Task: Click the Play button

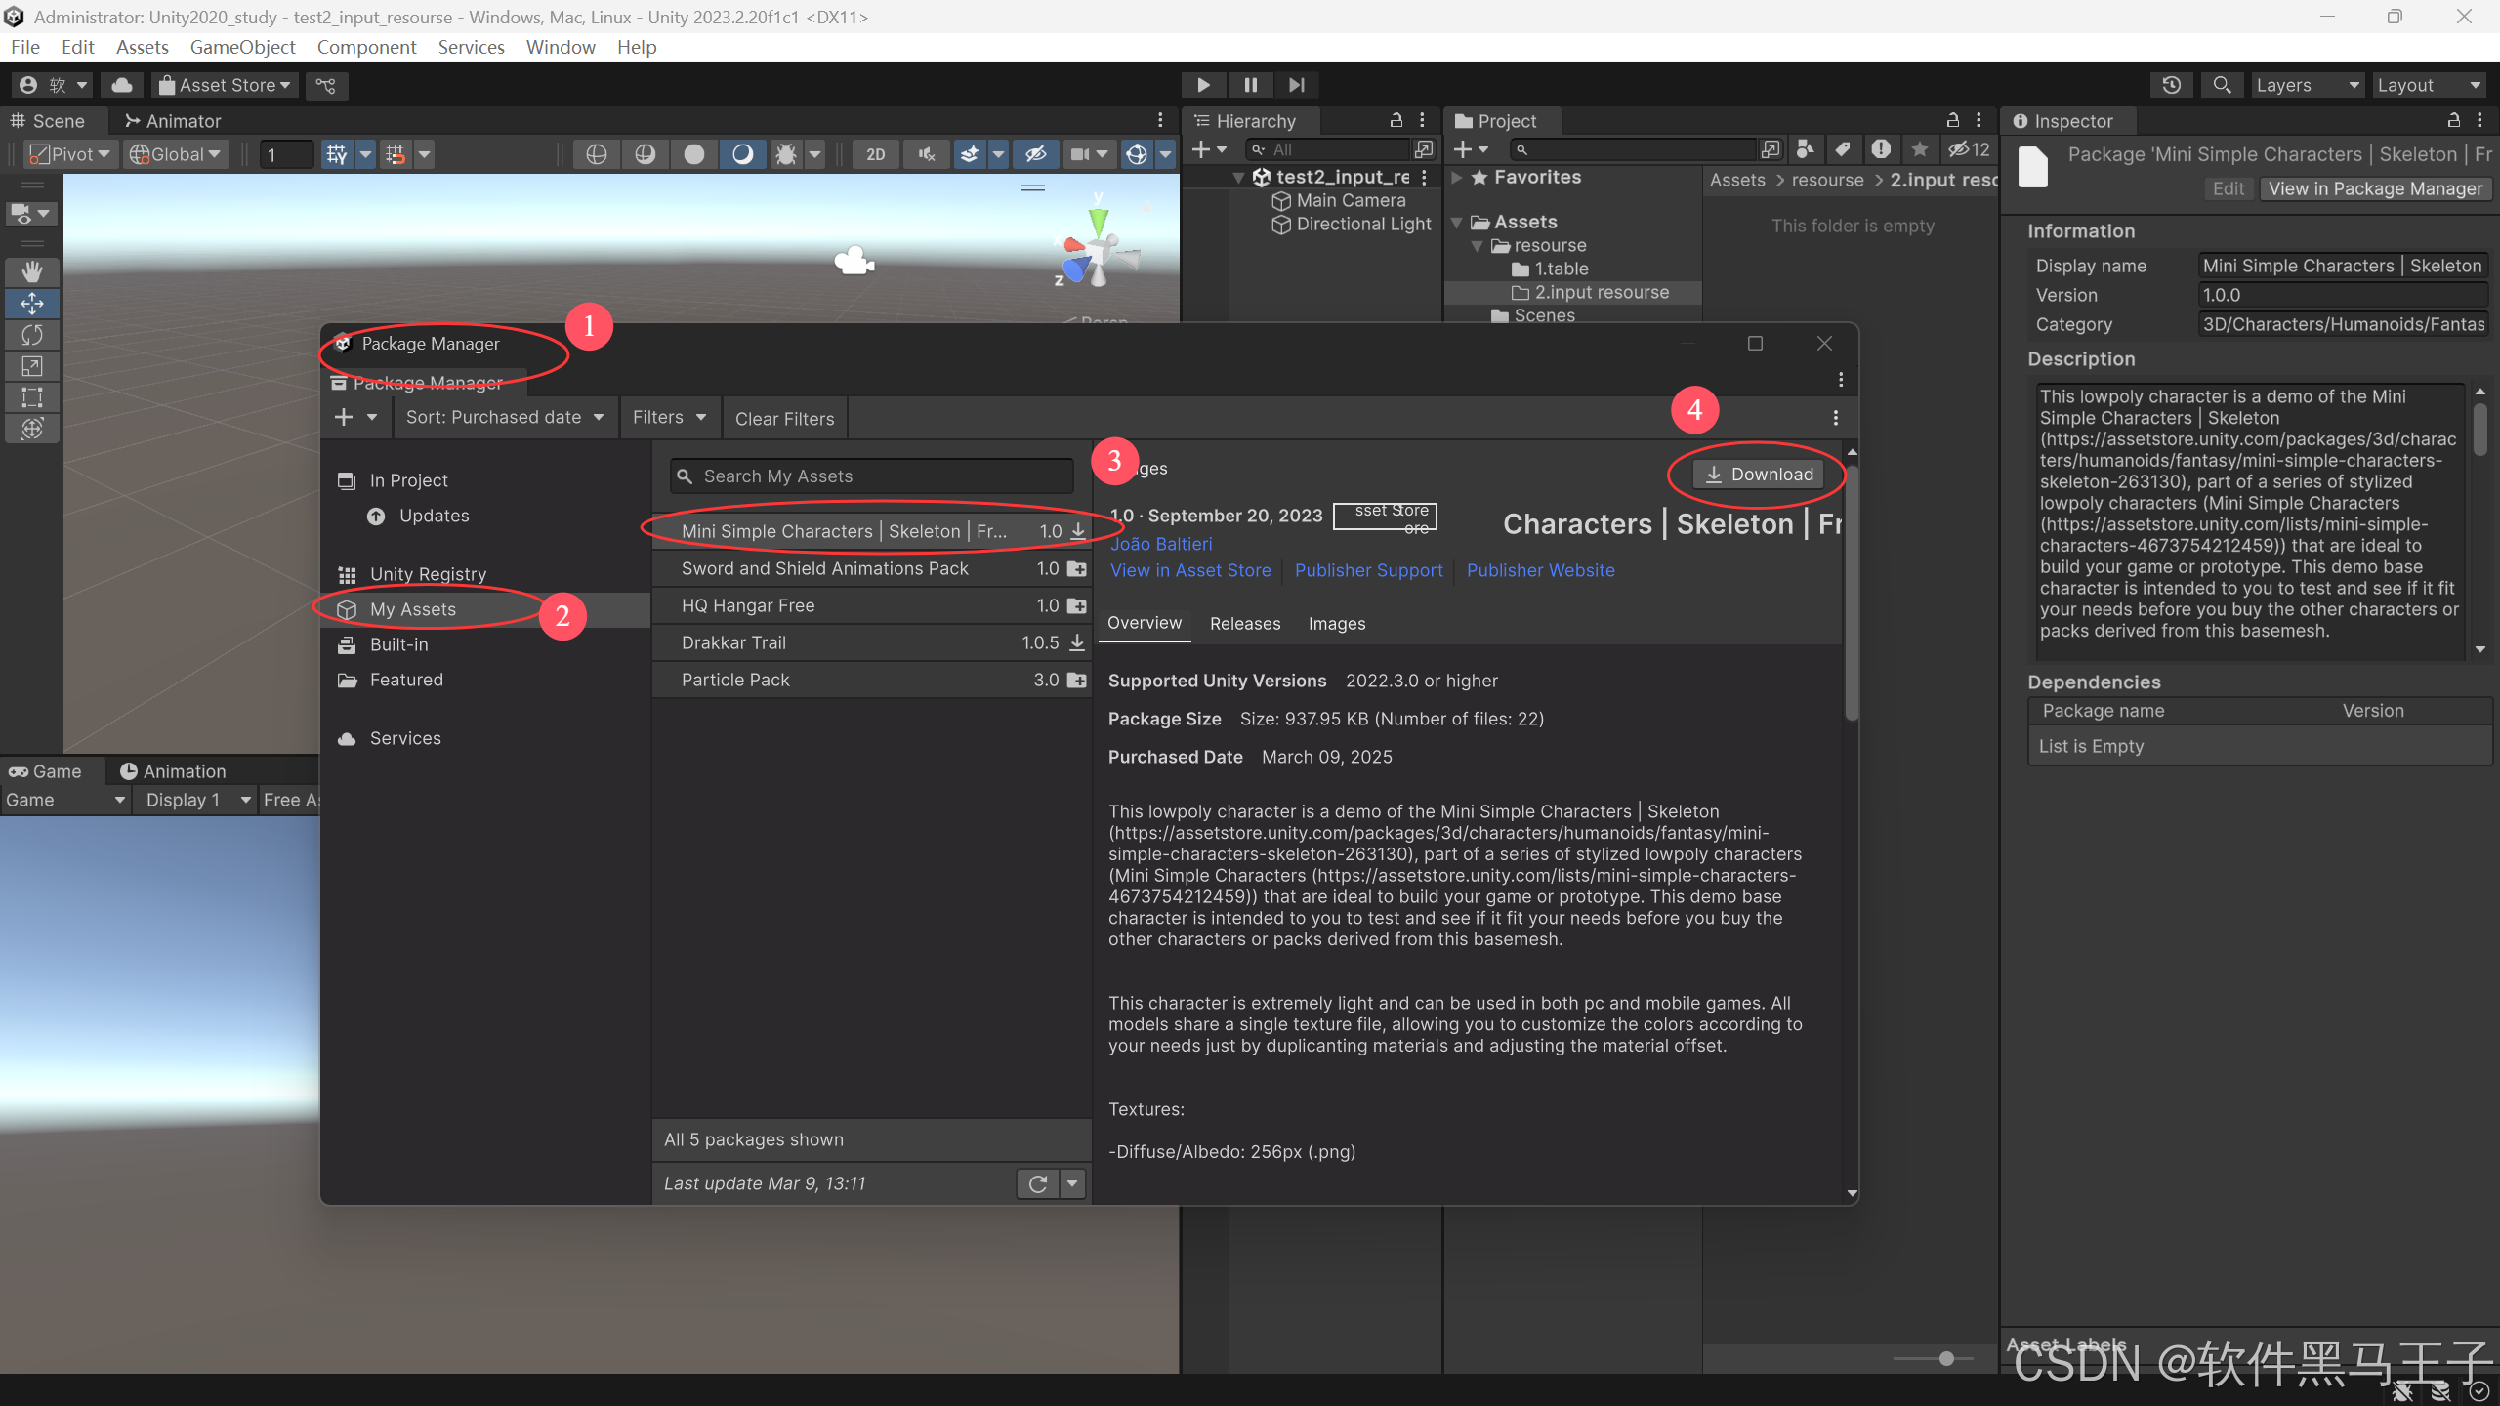Action: click(1203, 85)
